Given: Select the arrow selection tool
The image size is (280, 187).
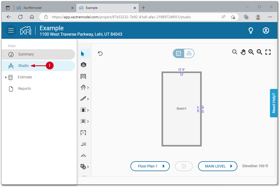Looking at the screenshot, I should 84,53.
